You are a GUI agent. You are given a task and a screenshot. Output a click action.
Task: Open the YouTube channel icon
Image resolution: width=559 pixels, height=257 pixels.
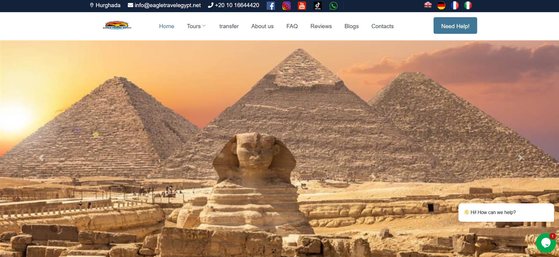[x=302, y=6]
